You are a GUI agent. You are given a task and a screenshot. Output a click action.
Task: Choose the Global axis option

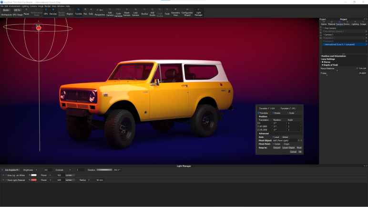285,137
